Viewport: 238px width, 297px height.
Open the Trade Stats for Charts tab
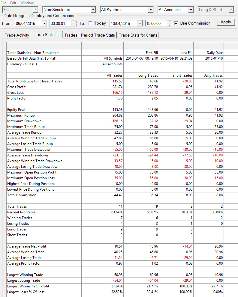[x=138, y=35]
